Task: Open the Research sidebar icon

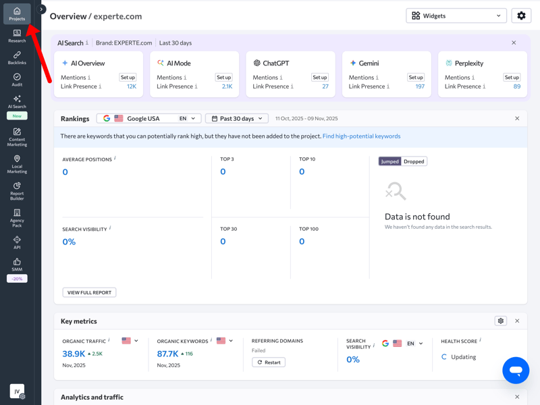Action: point(17,36)
